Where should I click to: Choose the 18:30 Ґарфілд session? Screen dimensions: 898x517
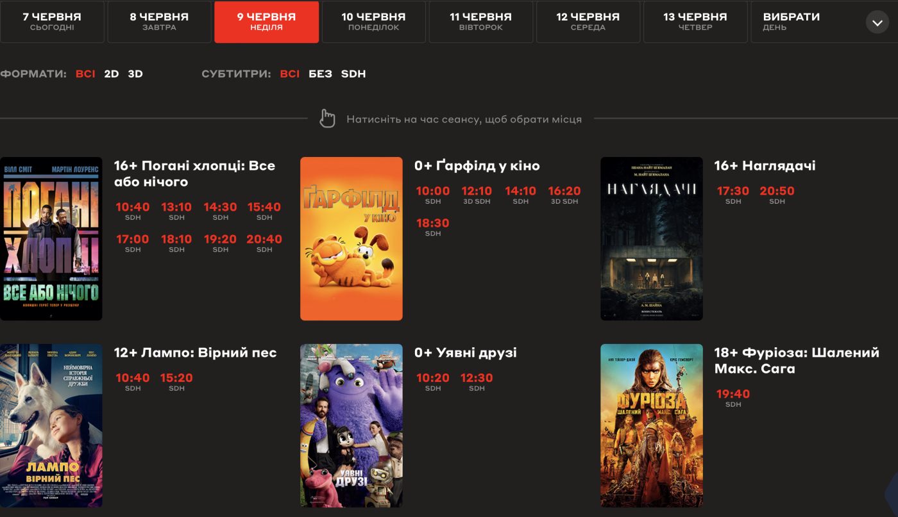[x=433, y=227]
